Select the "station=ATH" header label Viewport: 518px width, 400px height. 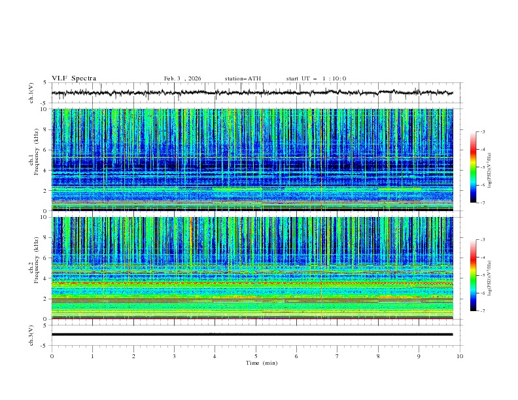243,78
